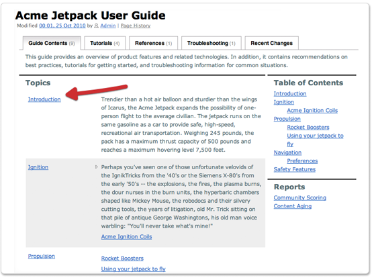Select the Troubleshooting tab
376x280 pixels.
pos(211,43)
